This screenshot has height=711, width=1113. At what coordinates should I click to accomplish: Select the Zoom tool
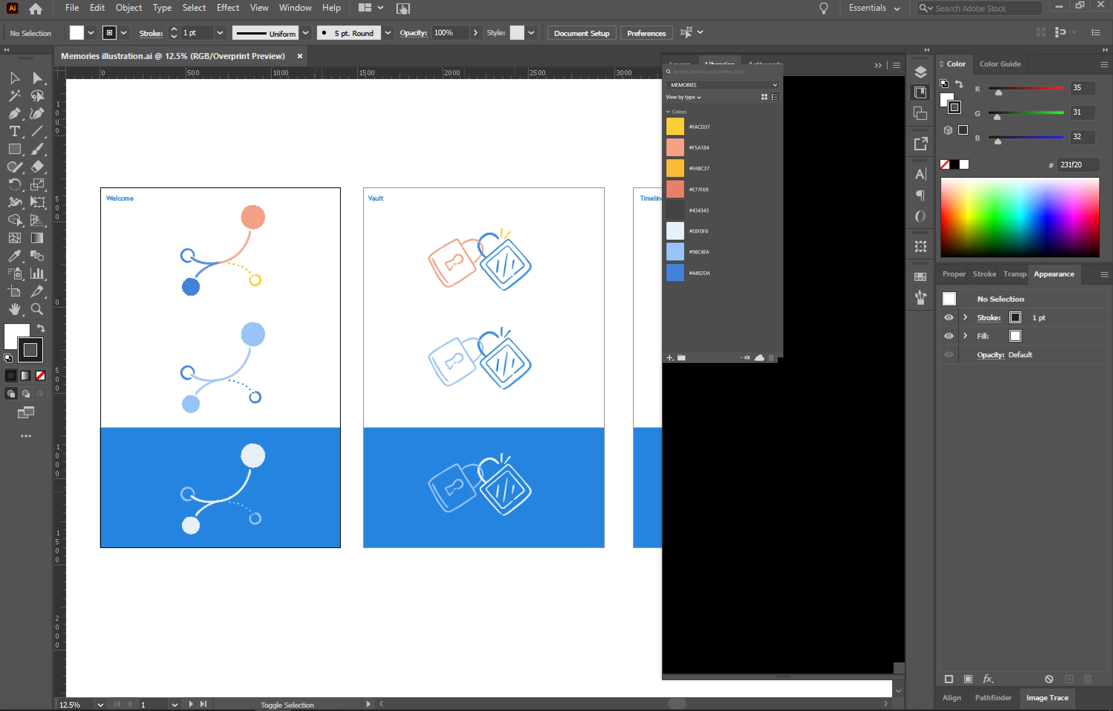(x=37, y=309)
